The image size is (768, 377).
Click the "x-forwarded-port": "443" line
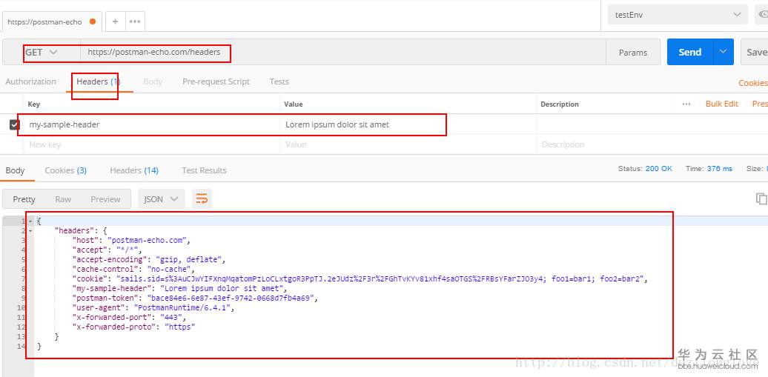[x=129, y=317]
